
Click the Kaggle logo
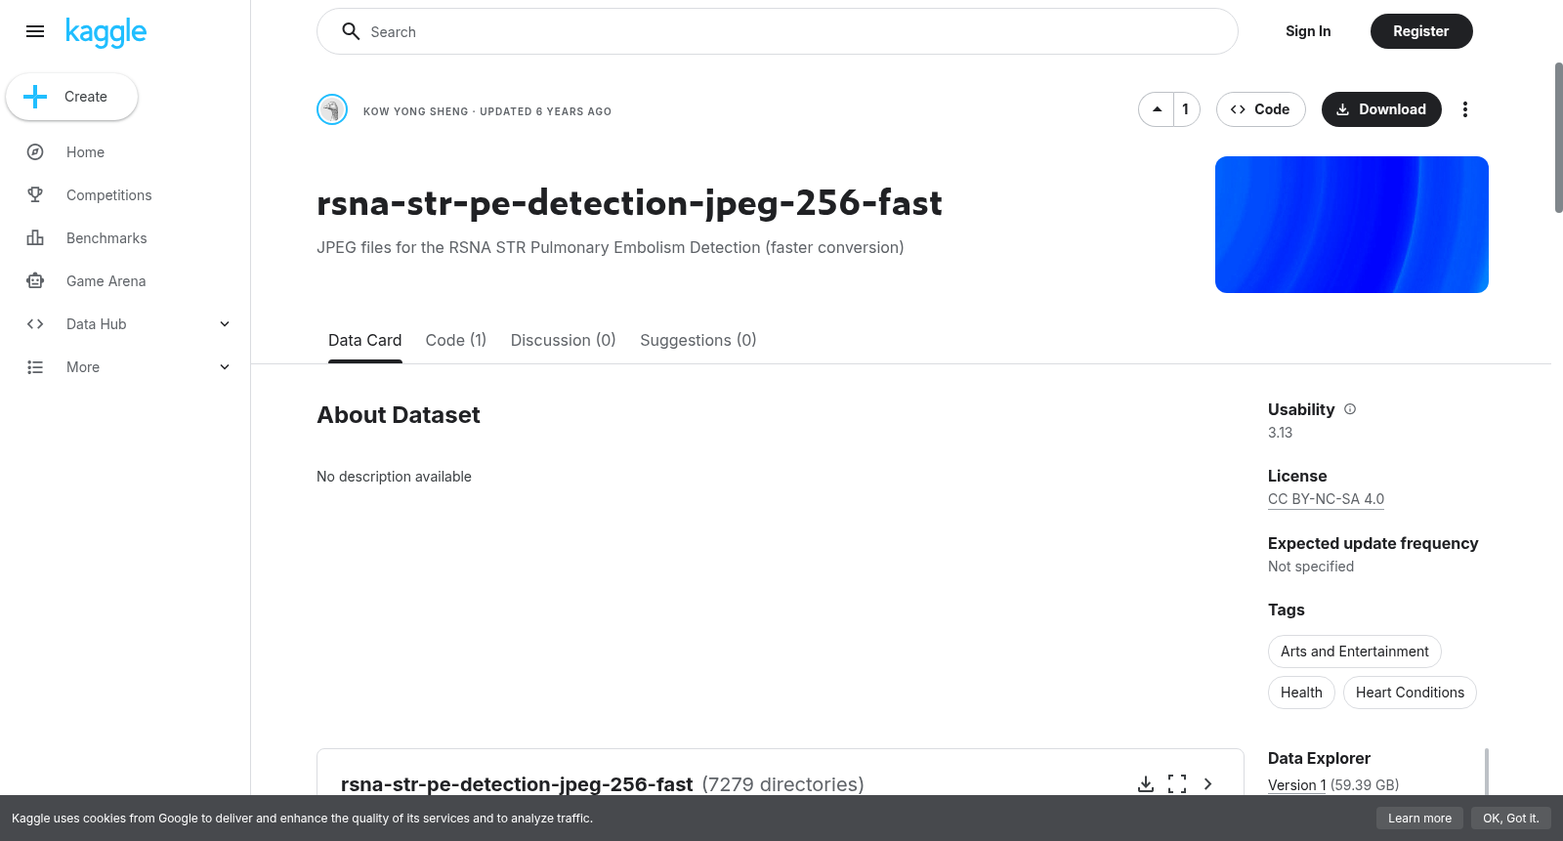click(106, 32)
